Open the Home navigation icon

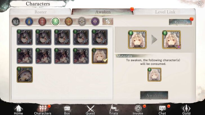pos(18,110)
